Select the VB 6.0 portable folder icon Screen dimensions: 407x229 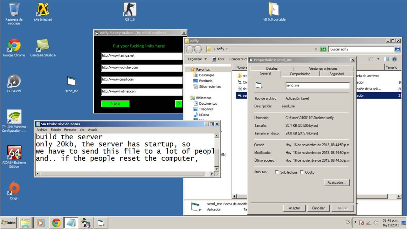274,12
